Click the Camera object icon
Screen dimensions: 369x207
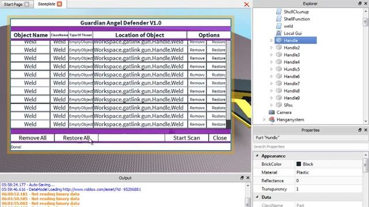(272, 112)
